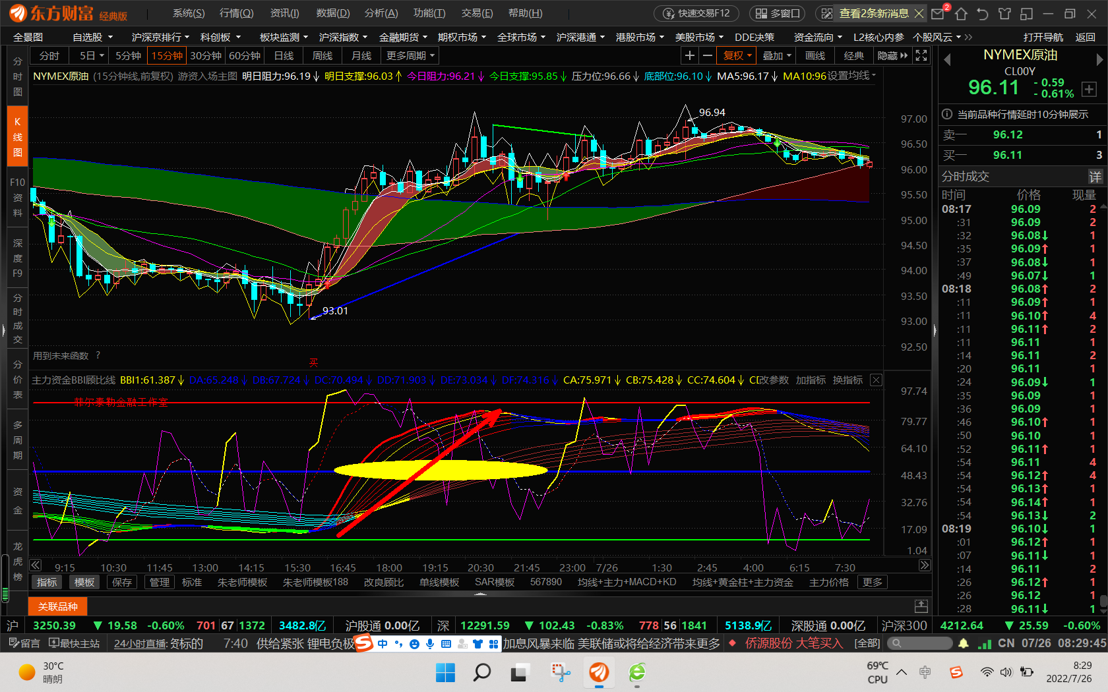Switch to 周线 weekly period
Screen dimensions: 1108x692
(323, 56)
